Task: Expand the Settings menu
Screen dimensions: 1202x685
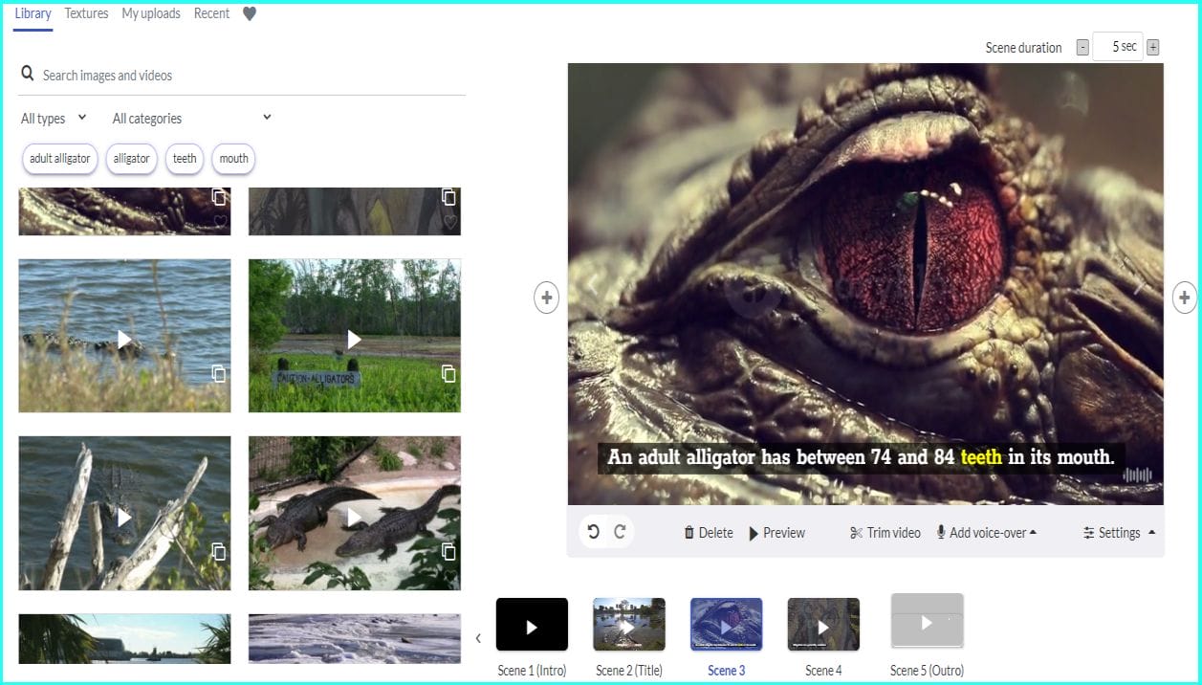Action: coord(1119,533)
